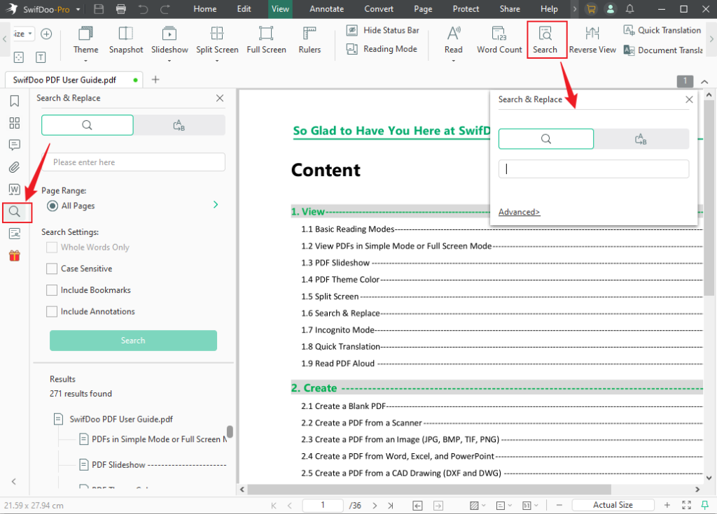Open the page display mode dropdown
The image size is (717, 514).
[502, 504]
